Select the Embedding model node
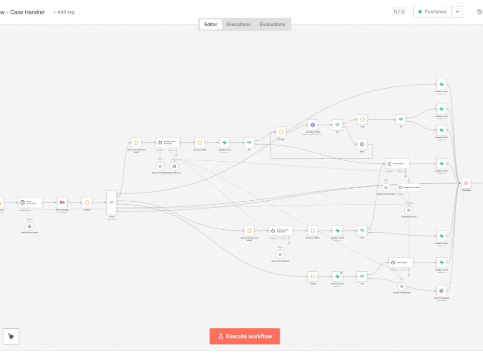 (409, 210)
